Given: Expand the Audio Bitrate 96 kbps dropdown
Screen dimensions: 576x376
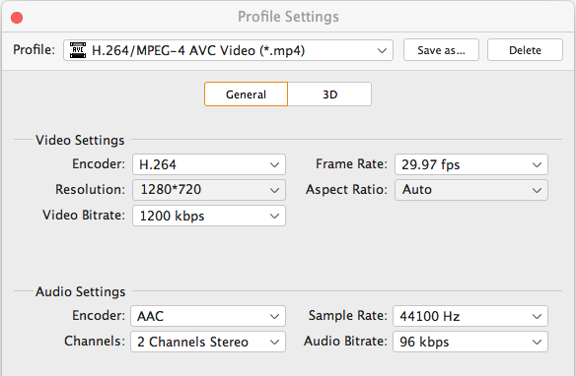Looking at the screenshot, I should (470, 342).
